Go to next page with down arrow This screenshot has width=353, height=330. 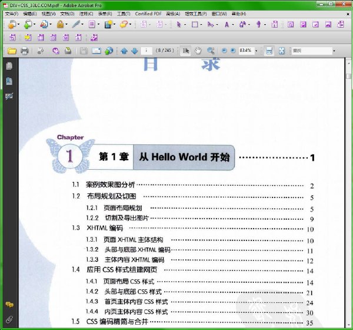tap(134, 51)
